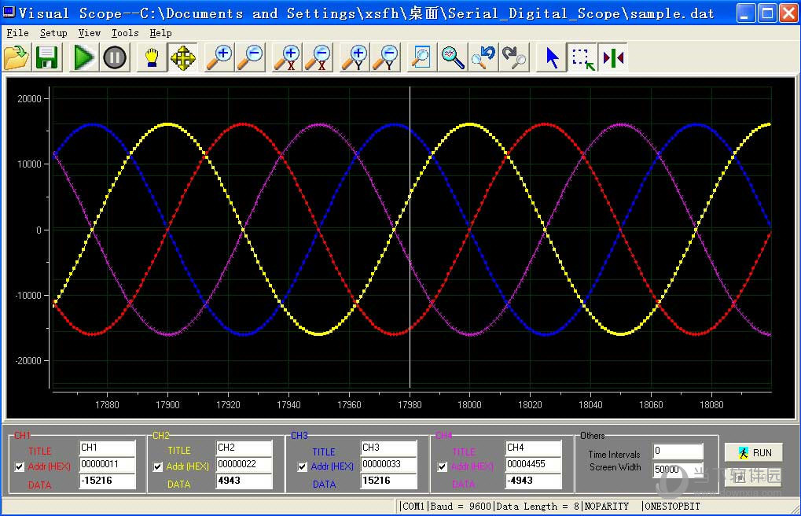Use the zoom window tool
The height and width of the screenshot is (516, 801).
click(420, 57)
